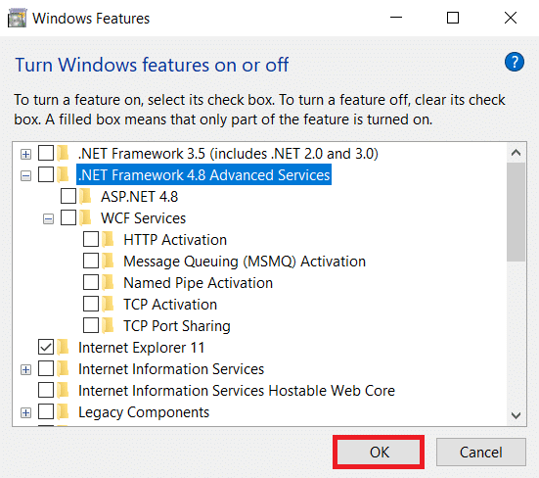Expand the .NET Framework 3.5 node
539x478 pixels.
click(x=25, y=154)
